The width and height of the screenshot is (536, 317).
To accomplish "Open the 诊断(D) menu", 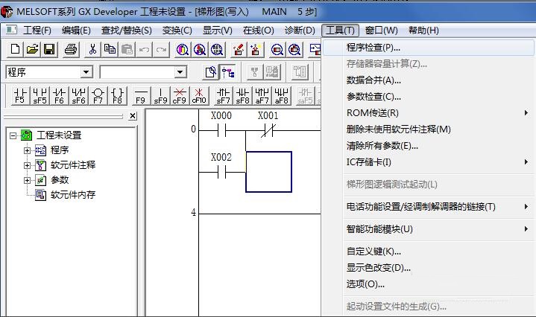I will click(300, 31).
